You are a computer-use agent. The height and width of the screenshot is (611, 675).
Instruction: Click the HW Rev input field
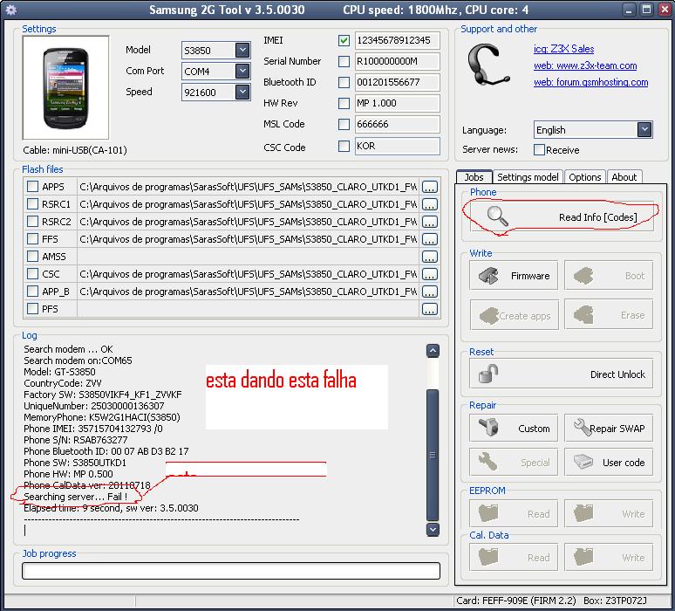click(x=398, y=103)
